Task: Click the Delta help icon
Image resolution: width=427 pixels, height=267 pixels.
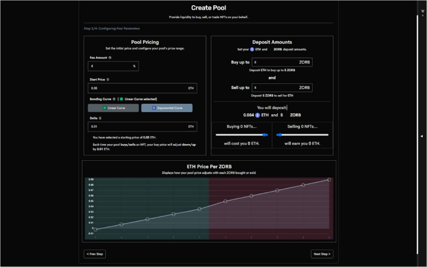Action: pos(100,118)
